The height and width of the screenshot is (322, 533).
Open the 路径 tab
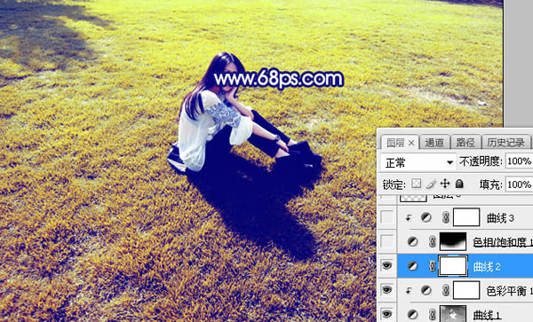click(465, 143)
